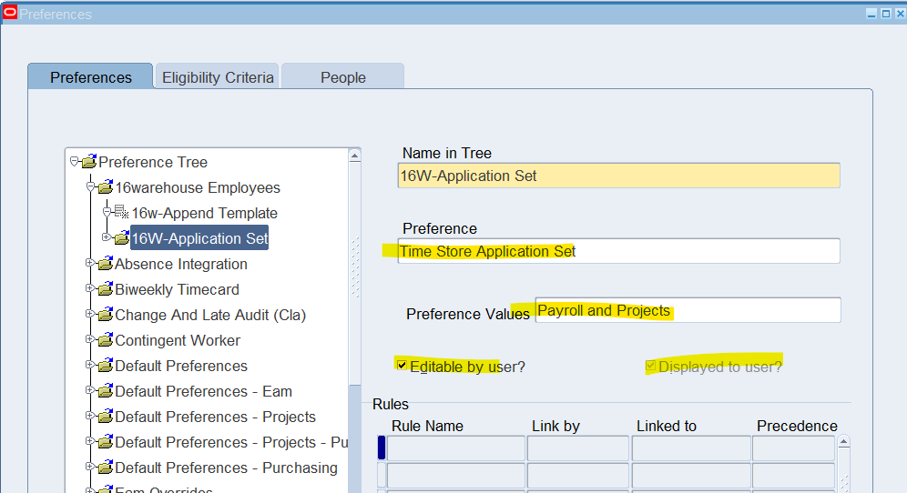Click the 16warehouse Employees folder icon

coord(105,188)
